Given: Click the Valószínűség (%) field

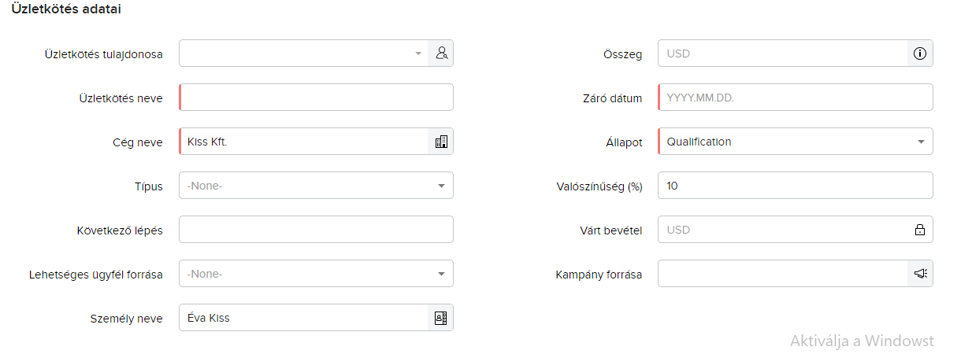Looking at the screenshot, I should pos(794,186).
